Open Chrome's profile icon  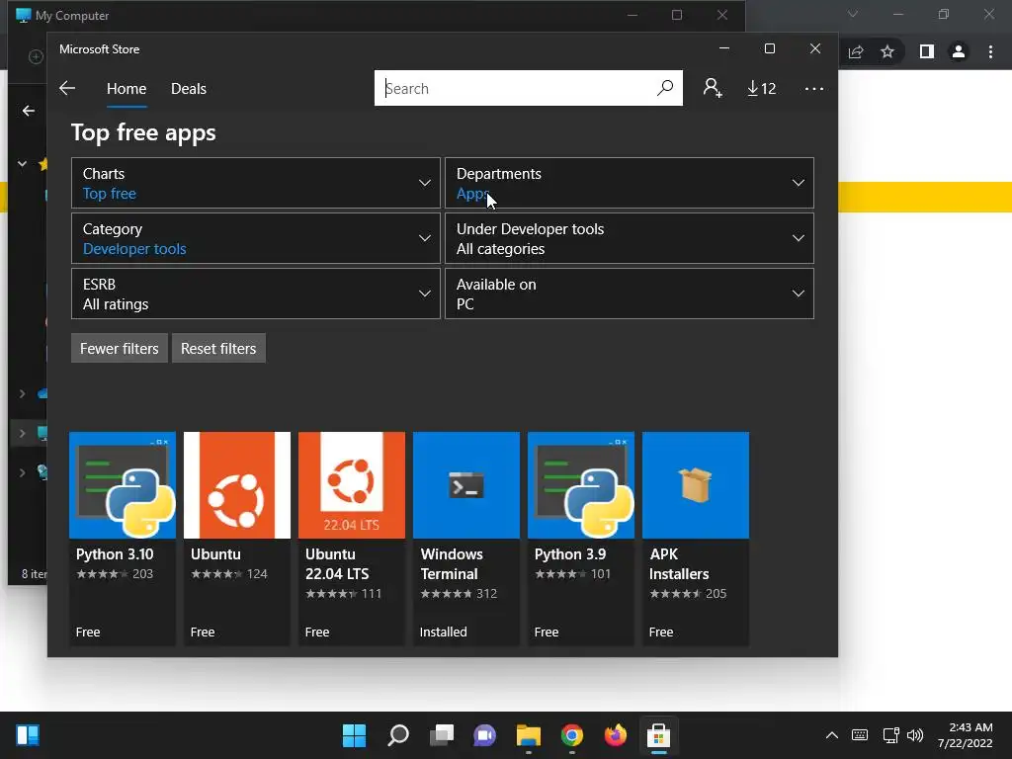click(959, 51)
